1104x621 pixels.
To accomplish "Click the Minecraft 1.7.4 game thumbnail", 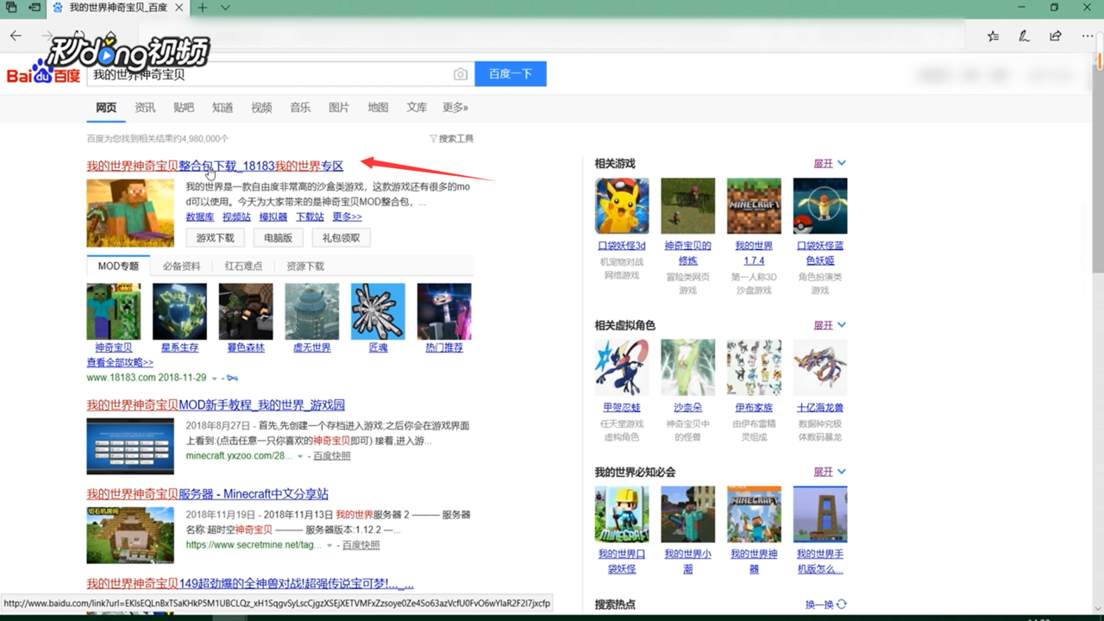I will pos(754,206).
